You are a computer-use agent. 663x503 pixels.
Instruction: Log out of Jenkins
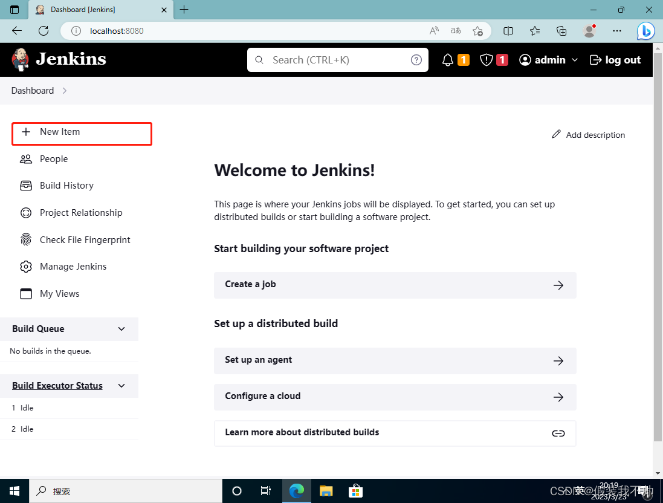pos(615,60)
